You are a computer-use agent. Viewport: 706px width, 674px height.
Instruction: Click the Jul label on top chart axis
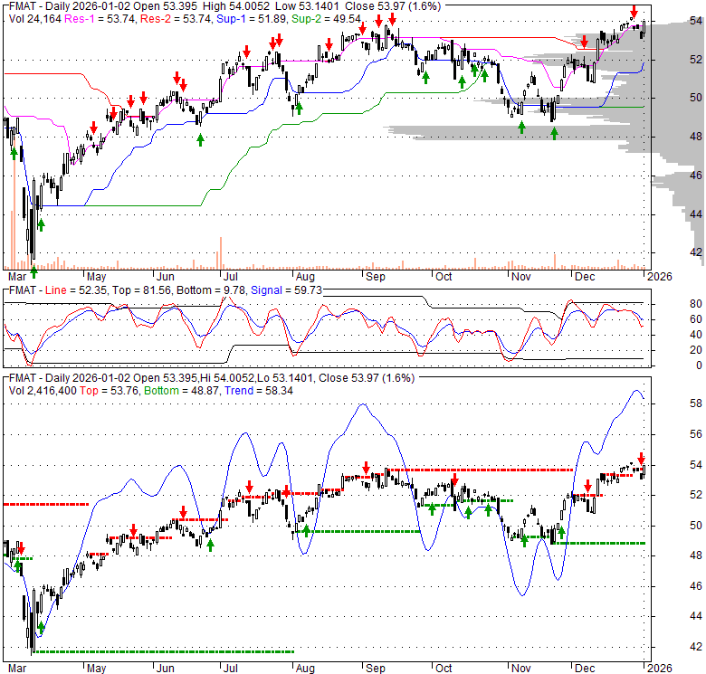[230, 277]
